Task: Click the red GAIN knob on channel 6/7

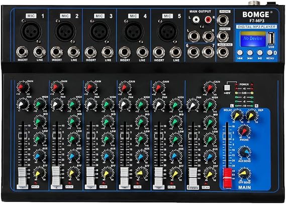Action: [210, 87]
